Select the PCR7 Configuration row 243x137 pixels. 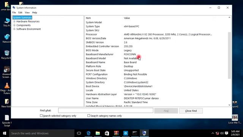click(156, 75)
